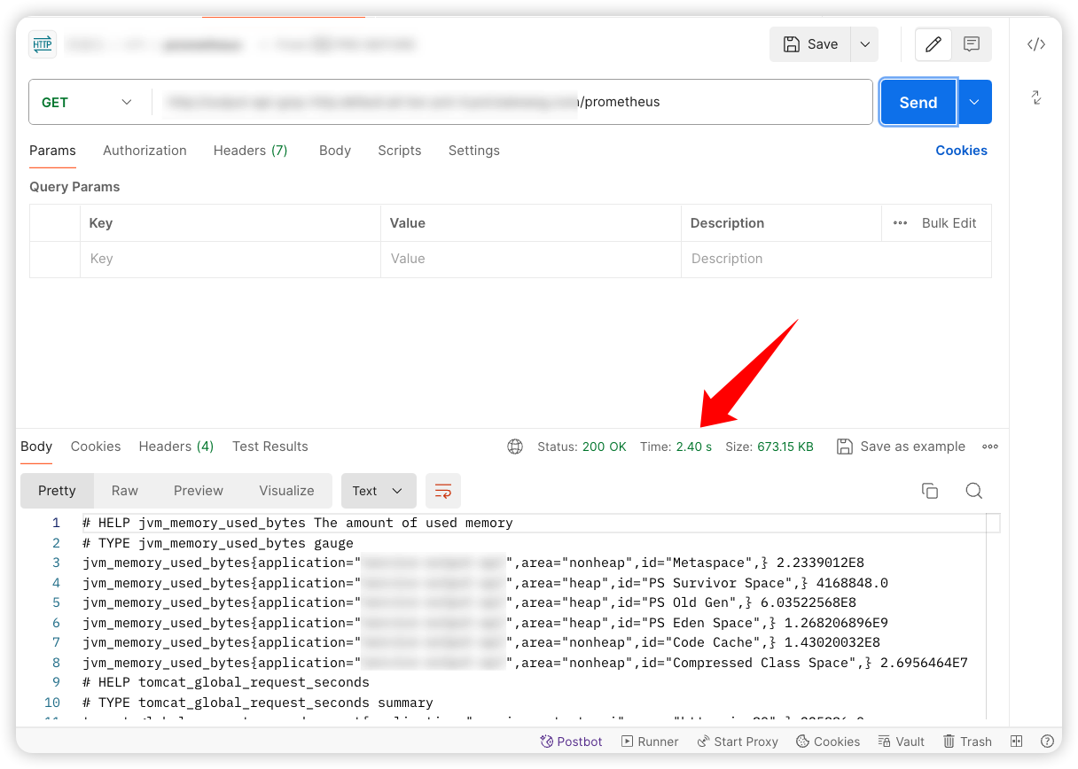Select the Preview view toggle

point(199,491)
